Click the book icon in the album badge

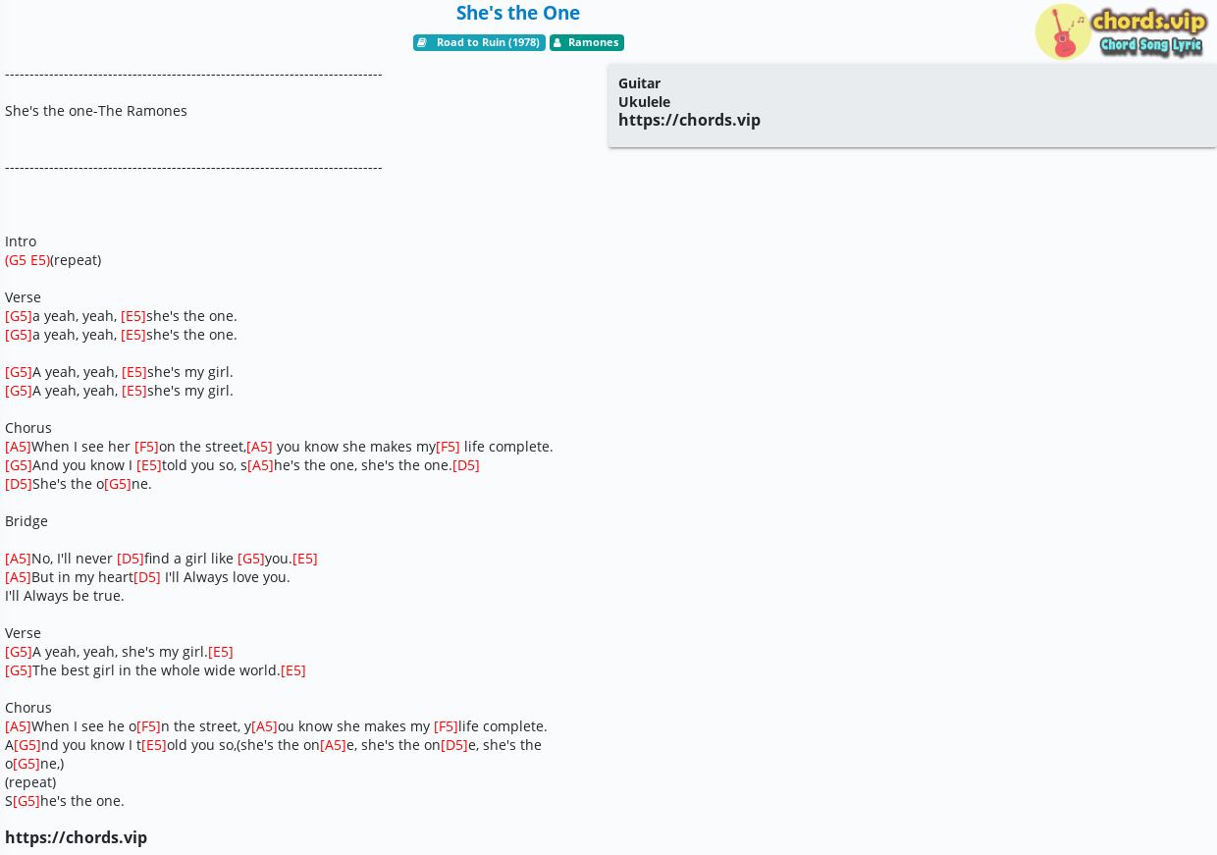[x=422, y=42]
